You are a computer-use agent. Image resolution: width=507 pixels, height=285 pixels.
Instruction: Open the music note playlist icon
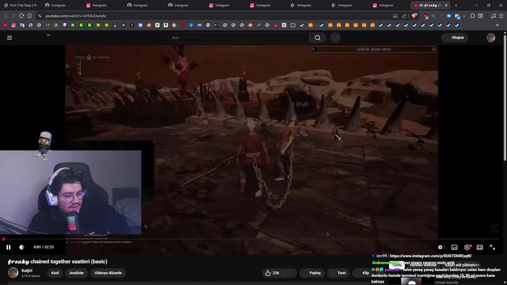click(x=493, y=16)
